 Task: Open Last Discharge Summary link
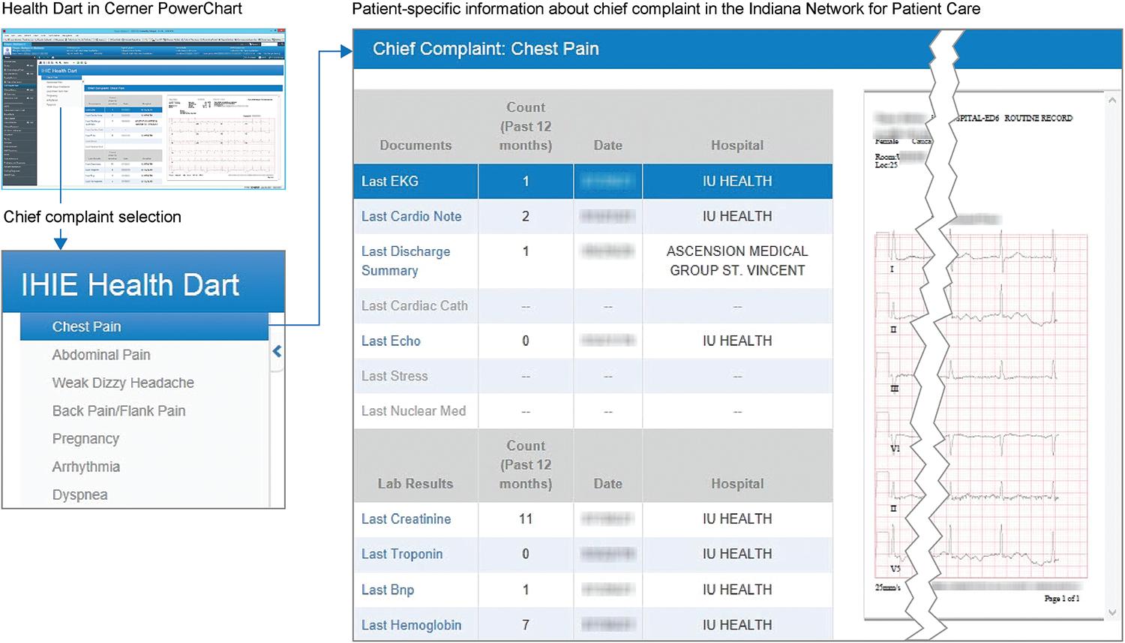coord(406,261)
